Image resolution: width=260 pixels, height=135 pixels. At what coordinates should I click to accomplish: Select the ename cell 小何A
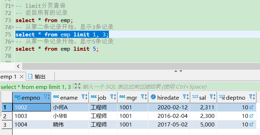pos(70,107)
